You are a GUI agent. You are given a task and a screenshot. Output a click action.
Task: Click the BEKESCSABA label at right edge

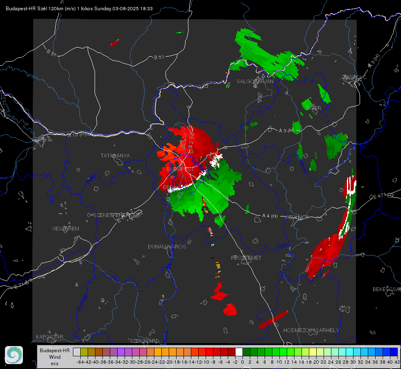(x=387, y=289)
